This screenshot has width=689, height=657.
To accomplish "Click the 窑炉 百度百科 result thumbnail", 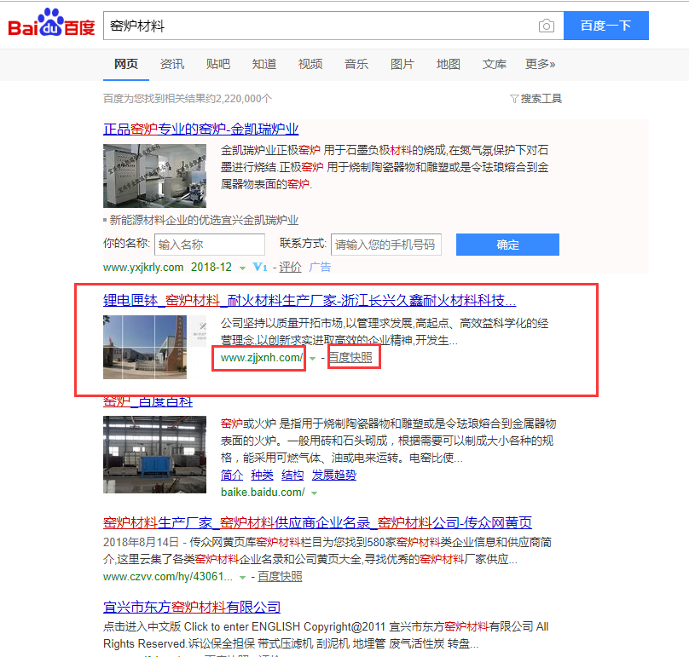I will coord(154,455).
